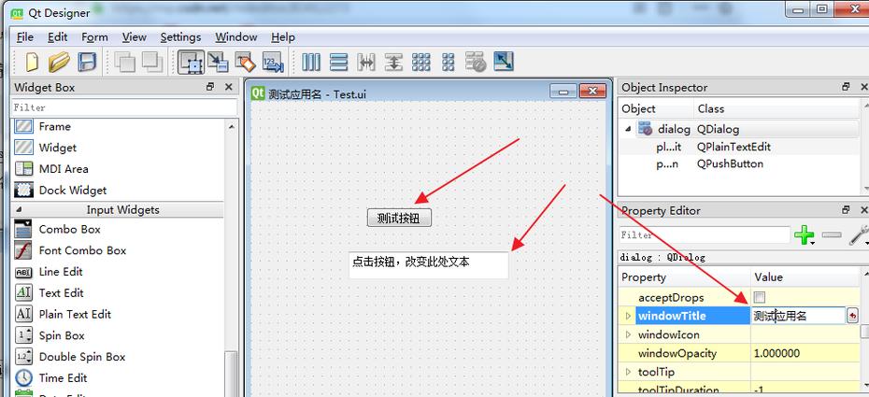Open the Form menu
869x397 pixels.
[x=94, y=37]
